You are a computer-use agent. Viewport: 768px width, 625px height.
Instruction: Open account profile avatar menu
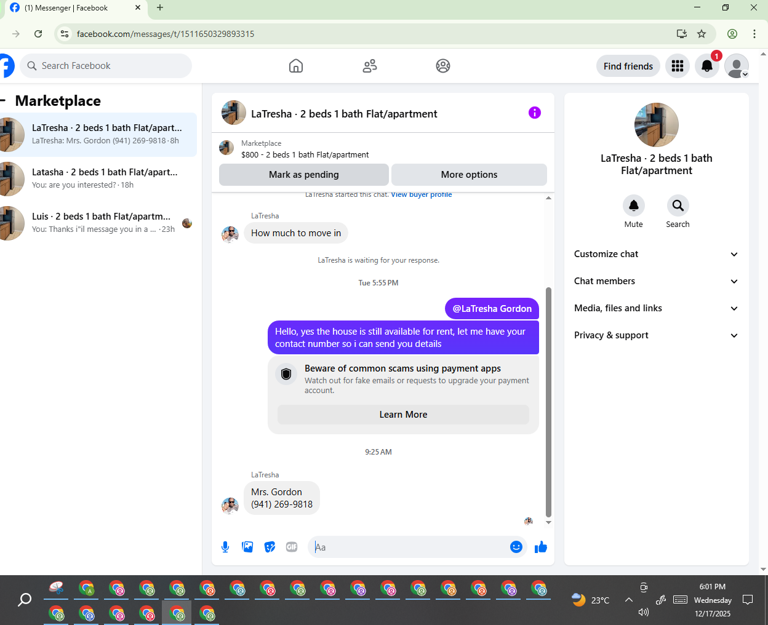click(737, 66)
